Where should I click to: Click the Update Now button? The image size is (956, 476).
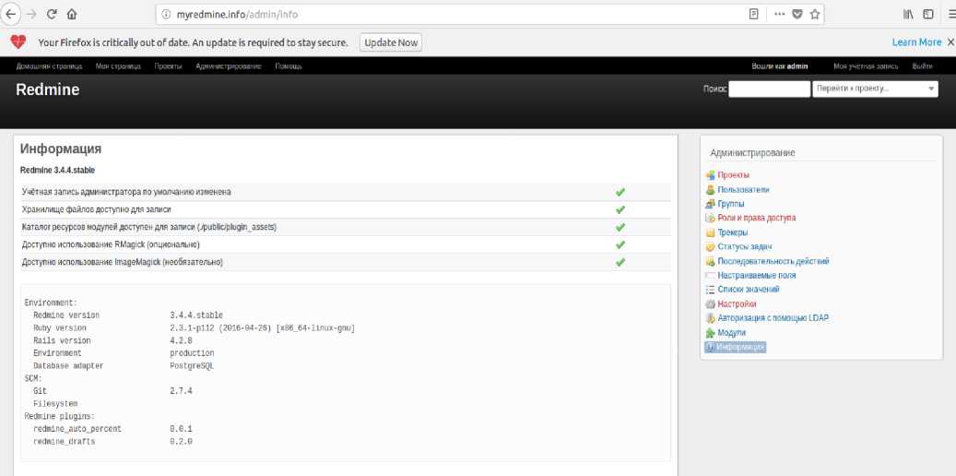(391, 42)
